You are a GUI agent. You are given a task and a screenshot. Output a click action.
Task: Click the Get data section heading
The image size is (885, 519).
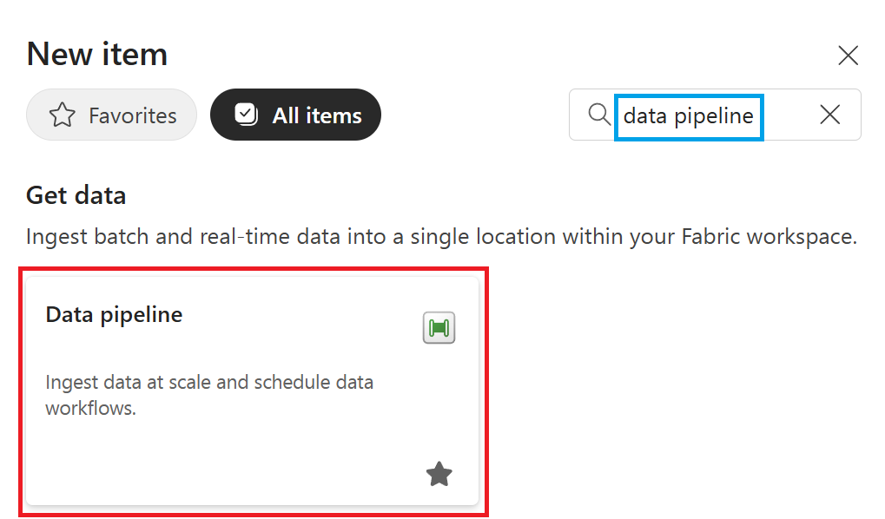point(75,194)
